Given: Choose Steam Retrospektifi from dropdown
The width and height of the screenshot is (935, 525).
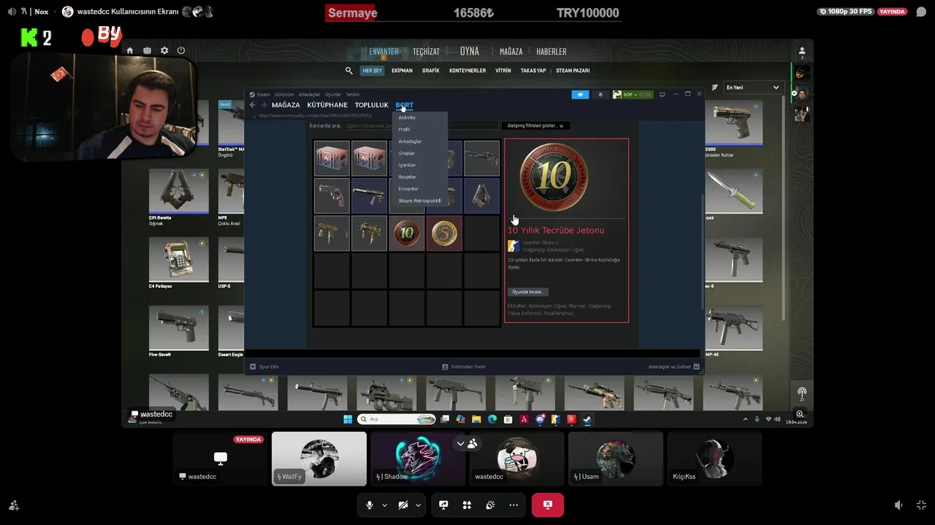Looking at the screenshot, I should [x=419, y=201].
